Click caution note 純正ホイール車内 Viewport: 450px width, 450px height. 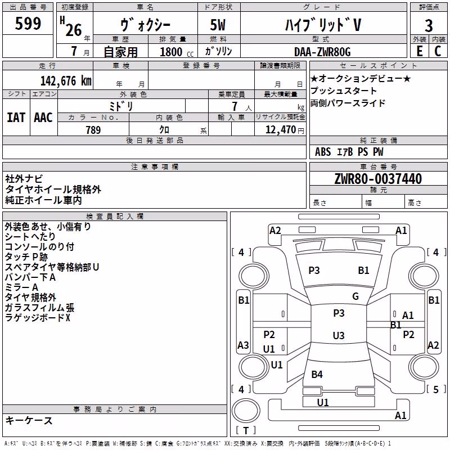(43, 200)
